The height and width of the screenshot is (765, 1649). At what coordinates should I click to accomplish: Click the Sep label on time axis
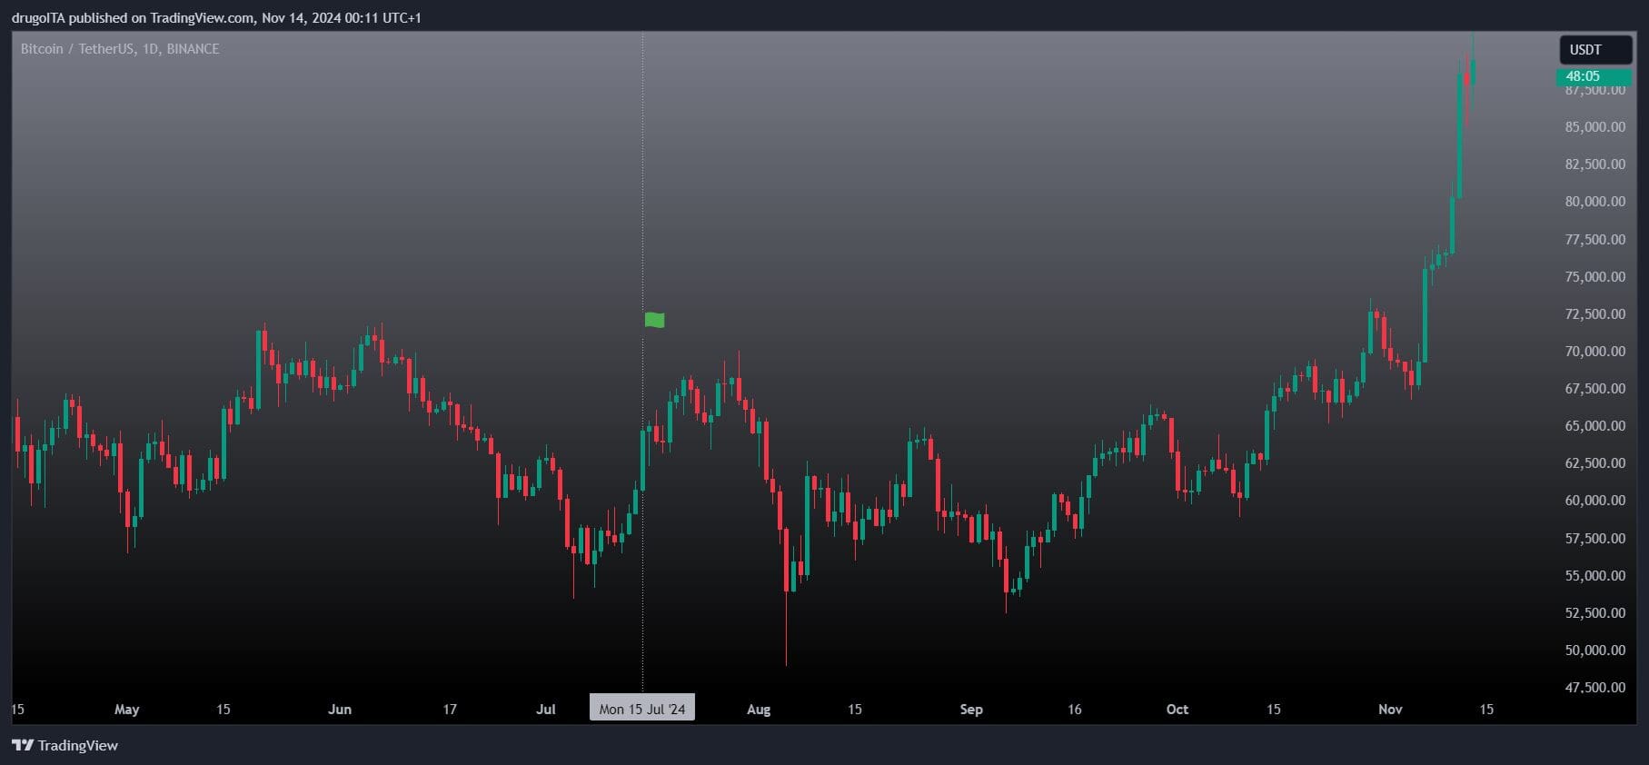point(971,710)
